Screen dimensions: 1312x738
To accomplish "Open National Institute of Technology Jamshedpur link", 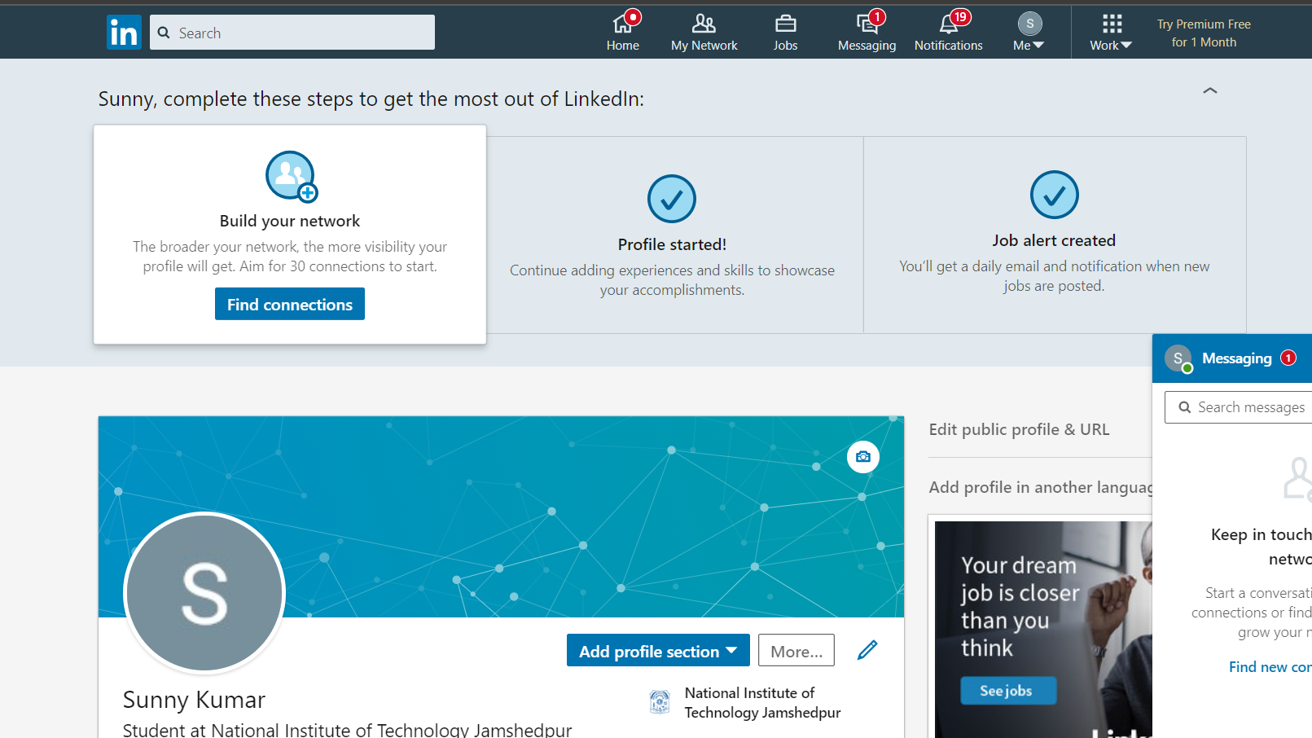I will tap(762, 702).
